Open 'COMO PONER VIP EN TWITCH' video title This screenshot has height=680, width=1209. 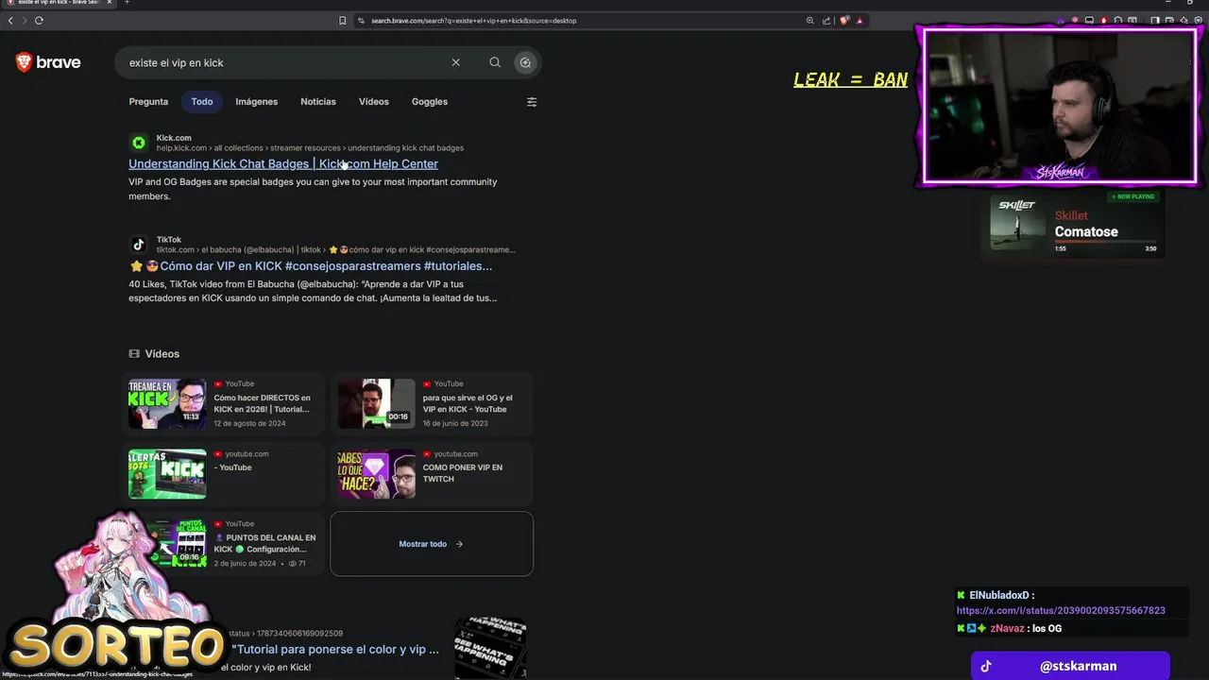pyautogui.click(x=463, y=473)
